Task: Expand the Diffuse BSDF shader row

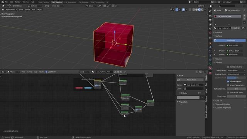Action: click(215, 51)
